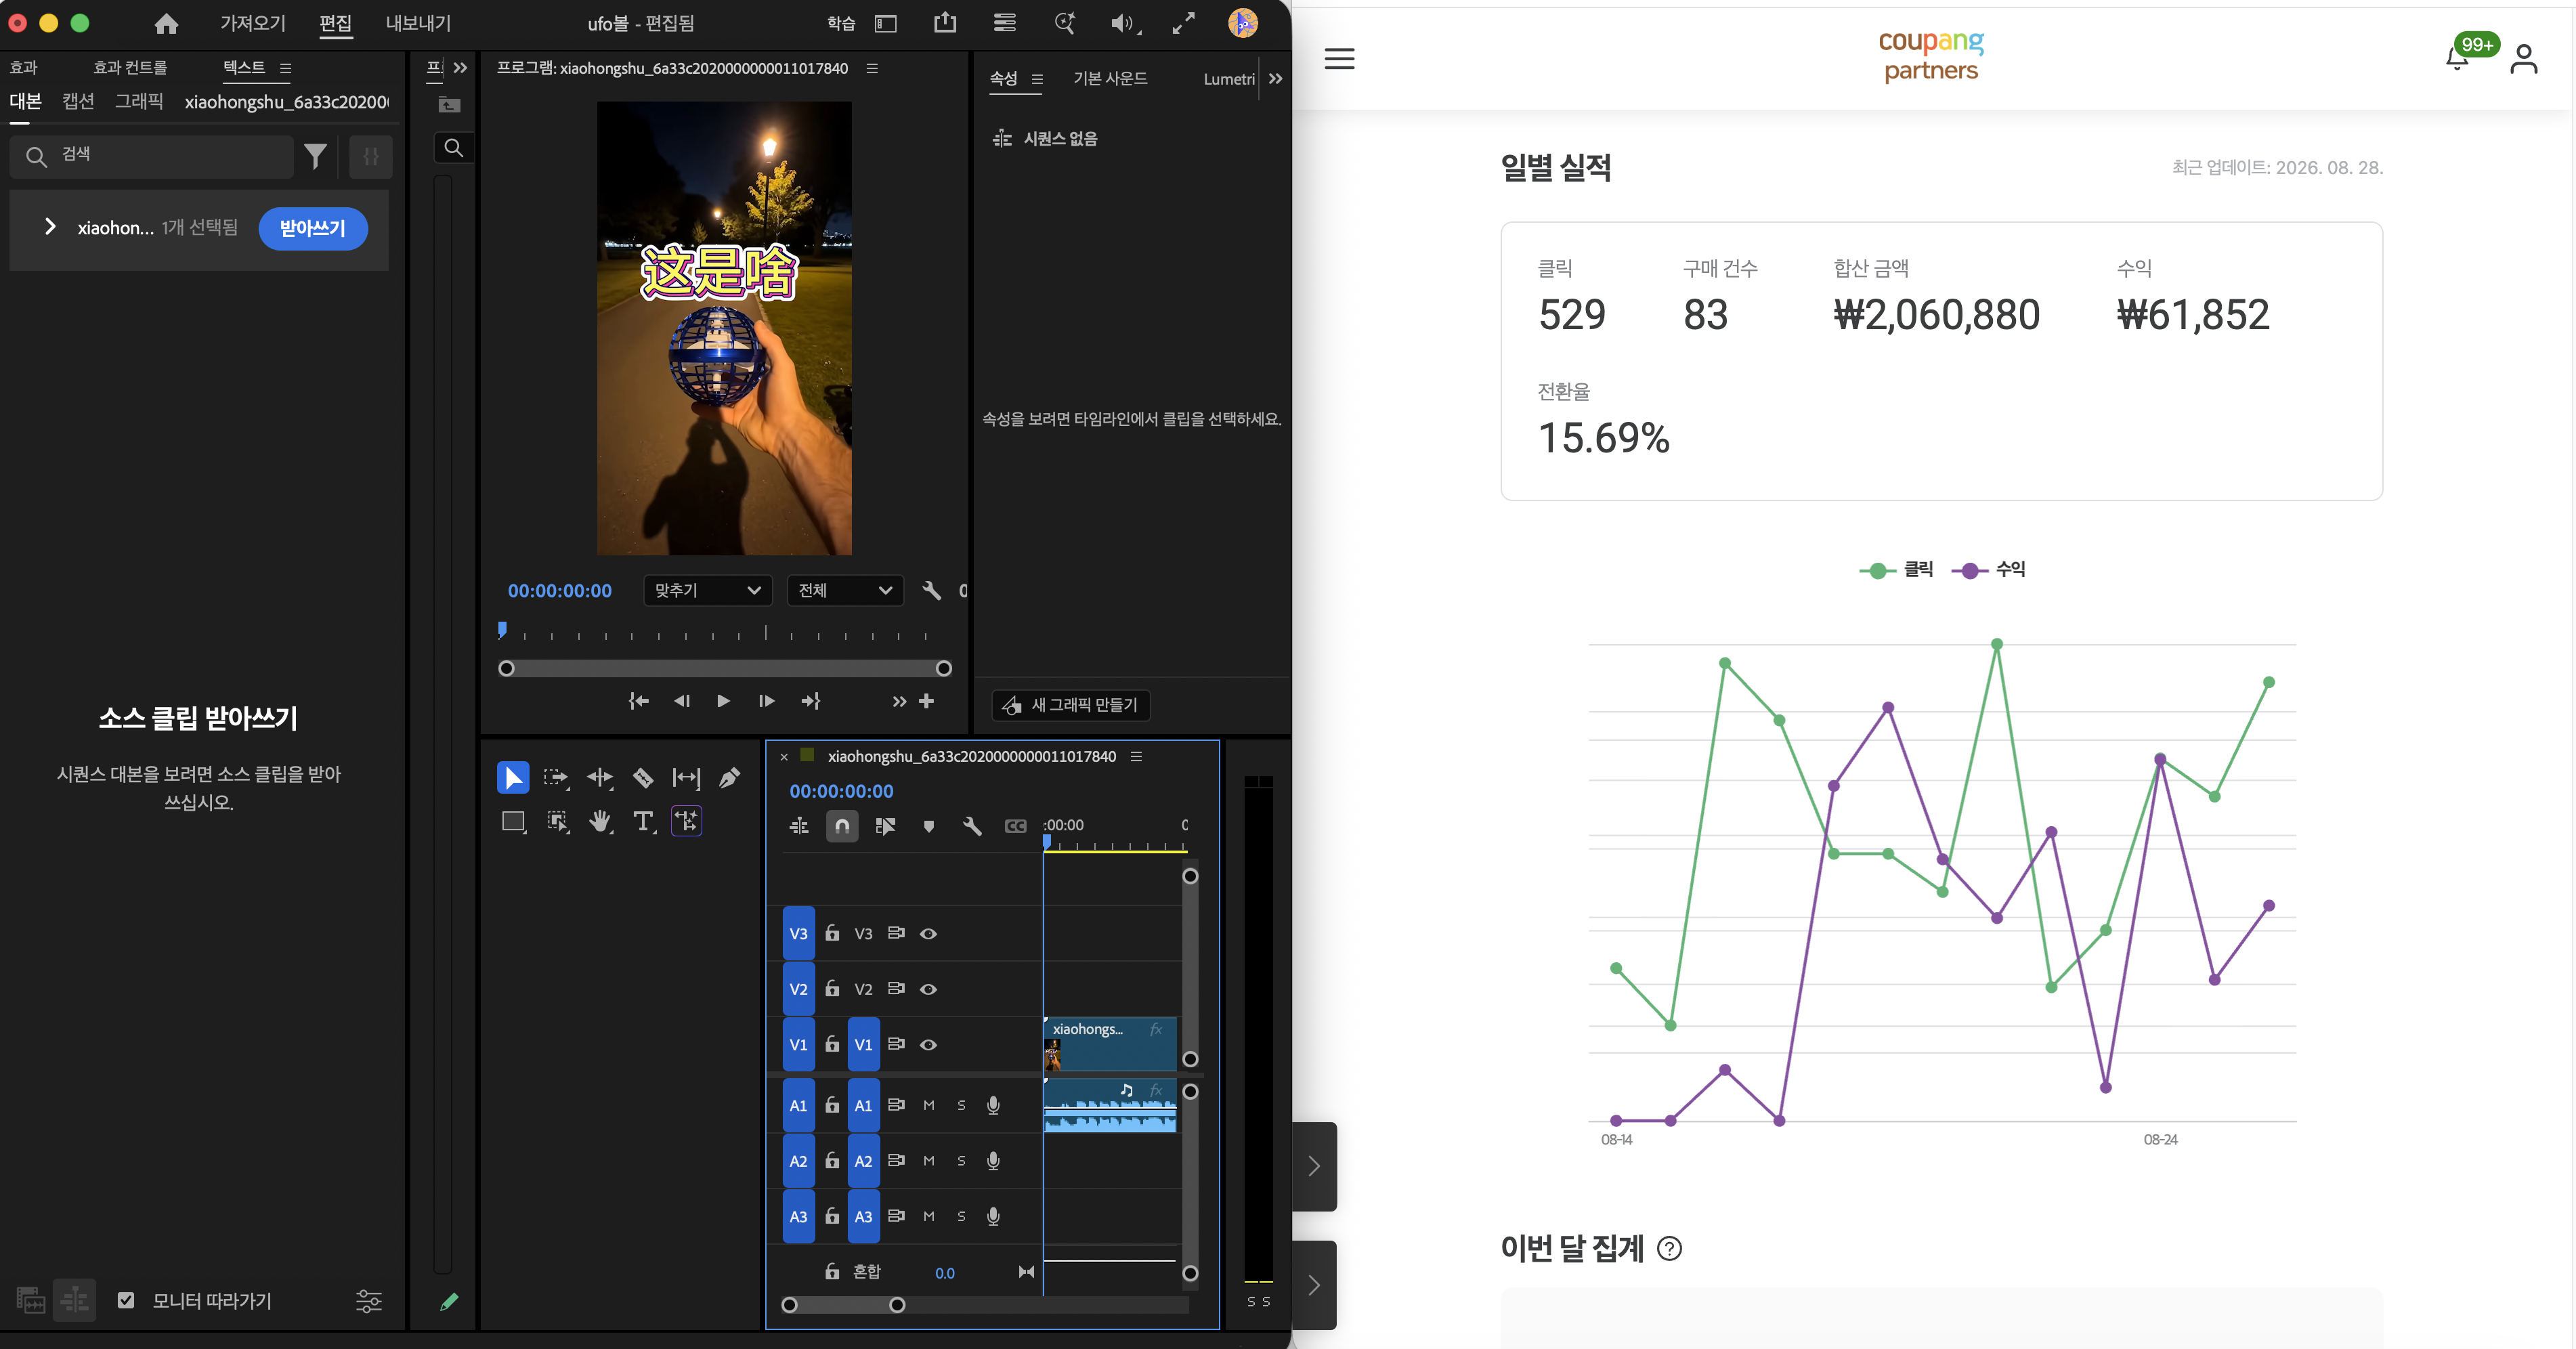Open the 캡션 tab in Text panel
Image resolution: width=2576 pixels, height=1349 pixels.
(78, 101)
